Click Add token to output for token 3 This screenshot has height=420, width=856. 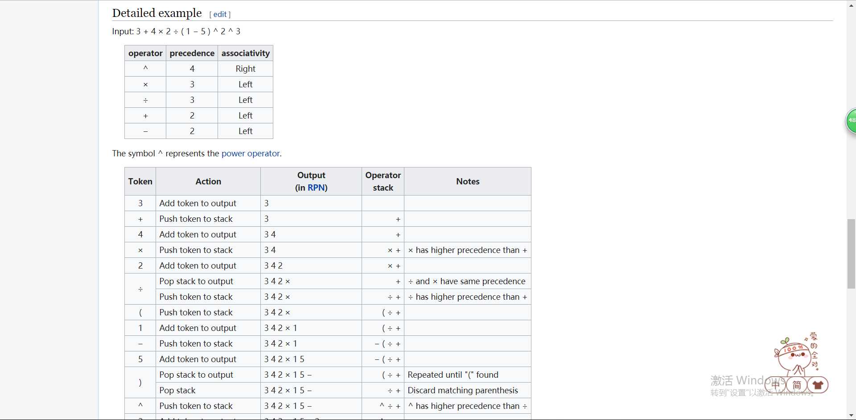point(208,203)
